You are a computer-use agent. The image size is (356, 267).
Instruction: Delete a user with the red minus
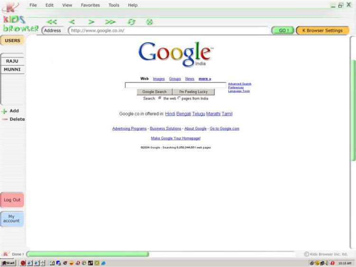coord(5,120)
